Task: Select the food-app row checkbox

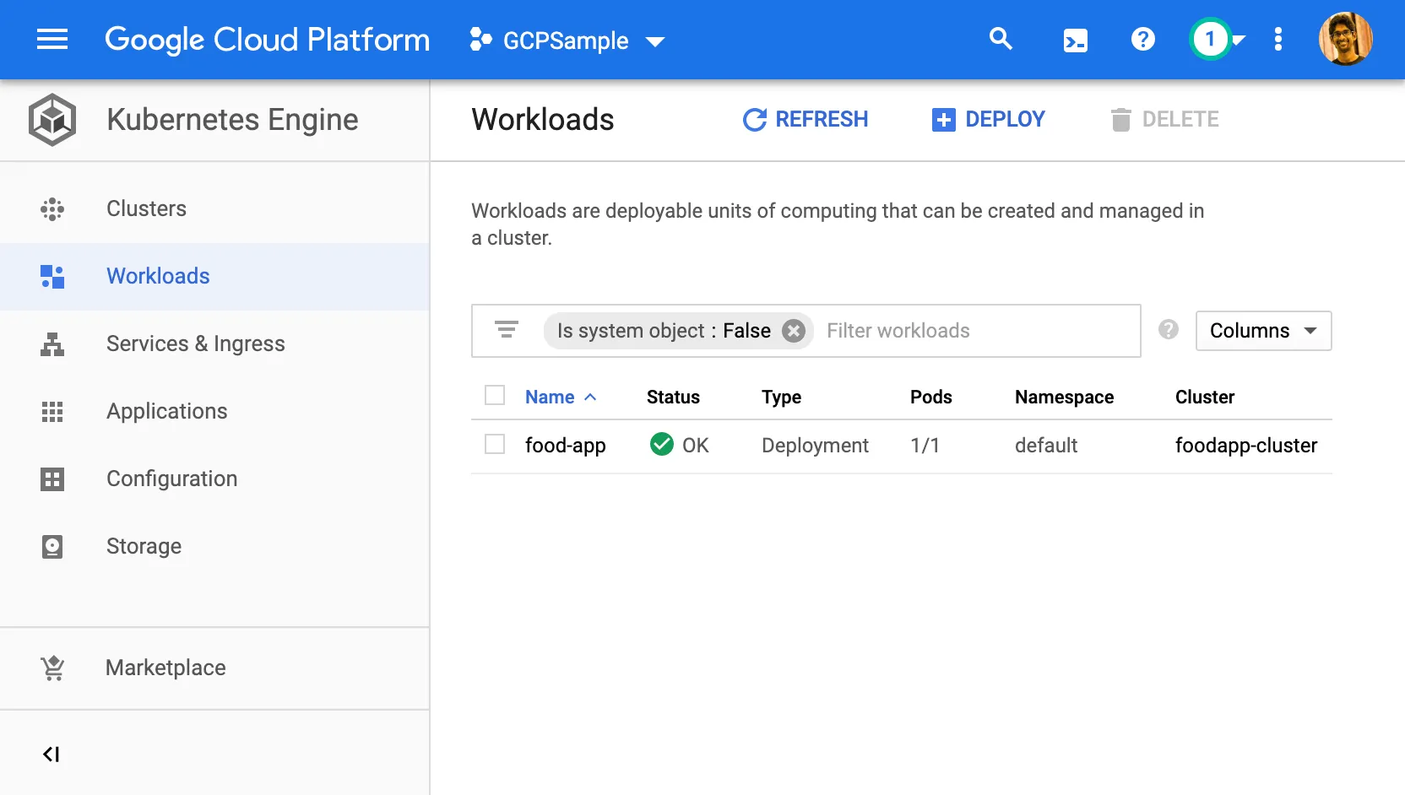Action: [495, 444]
